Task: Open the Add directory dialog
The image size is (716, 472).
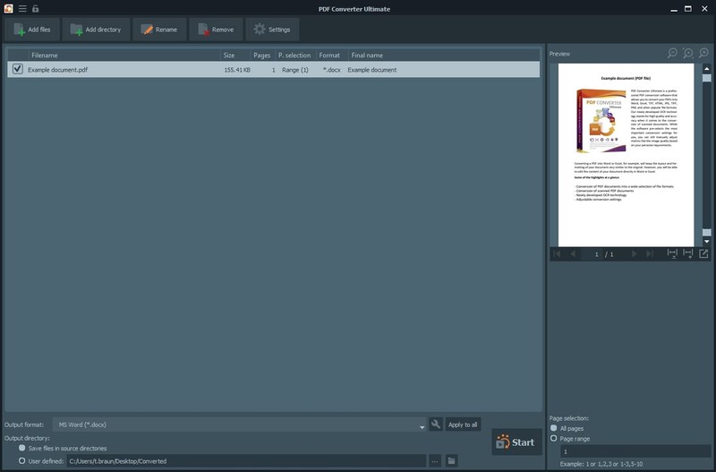Action: coord(96,30)
